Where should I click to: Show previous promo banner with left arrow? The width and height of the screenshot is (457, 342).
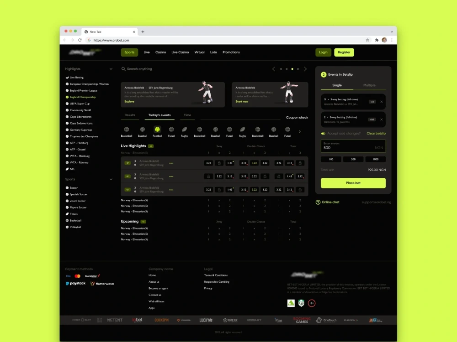(x=273, y=69)
